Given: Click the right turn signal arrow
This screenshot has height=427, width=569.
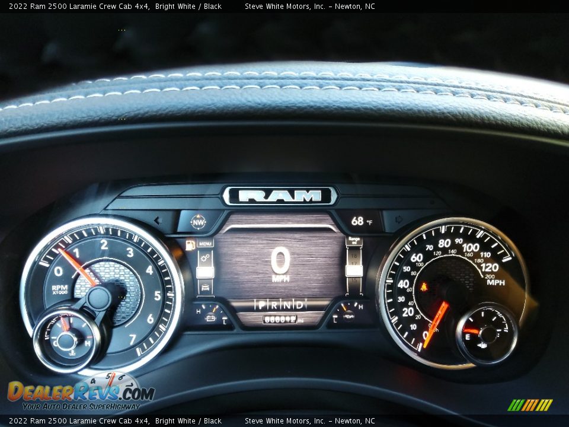Looking at the screenshot, I should 399,219.
